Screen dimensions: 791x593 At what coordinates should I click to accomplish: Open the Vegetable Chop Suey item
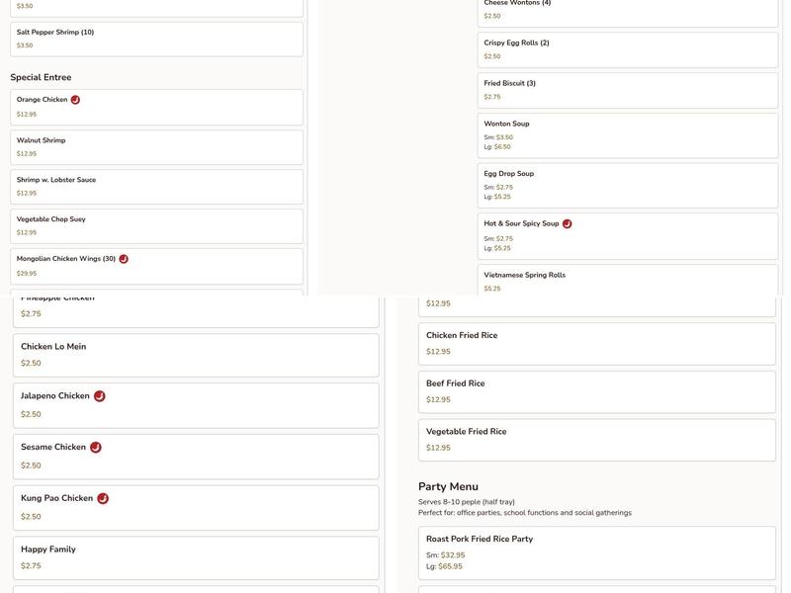coord(156,226)
